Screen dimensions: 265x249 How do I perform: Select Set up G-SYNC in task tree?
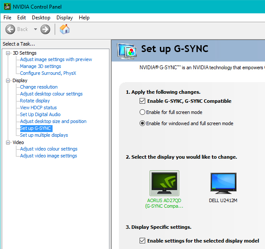pos(36,129)
